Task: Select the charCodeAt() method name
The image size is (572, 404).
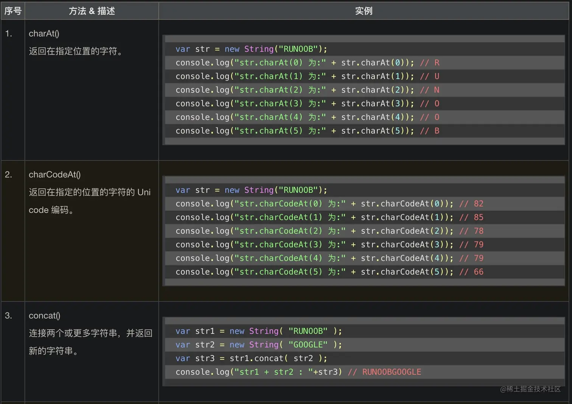Action: tap(54, 175)
